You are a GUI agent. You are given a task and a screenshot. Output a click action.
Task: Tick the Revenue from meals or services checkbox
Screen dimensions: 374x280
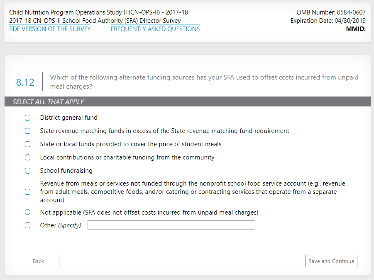pos(28,192)
